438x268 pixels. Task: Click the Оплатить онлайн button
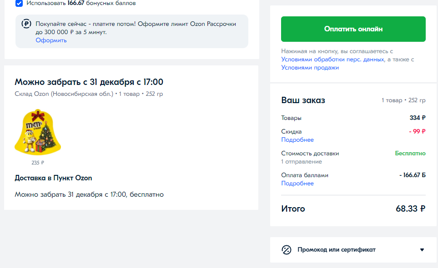[353, 29]
